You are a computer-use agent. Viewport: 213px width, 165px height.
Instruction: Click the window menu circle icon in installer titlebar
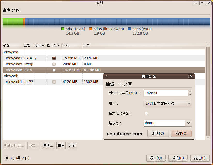click(x=4, y=3)
